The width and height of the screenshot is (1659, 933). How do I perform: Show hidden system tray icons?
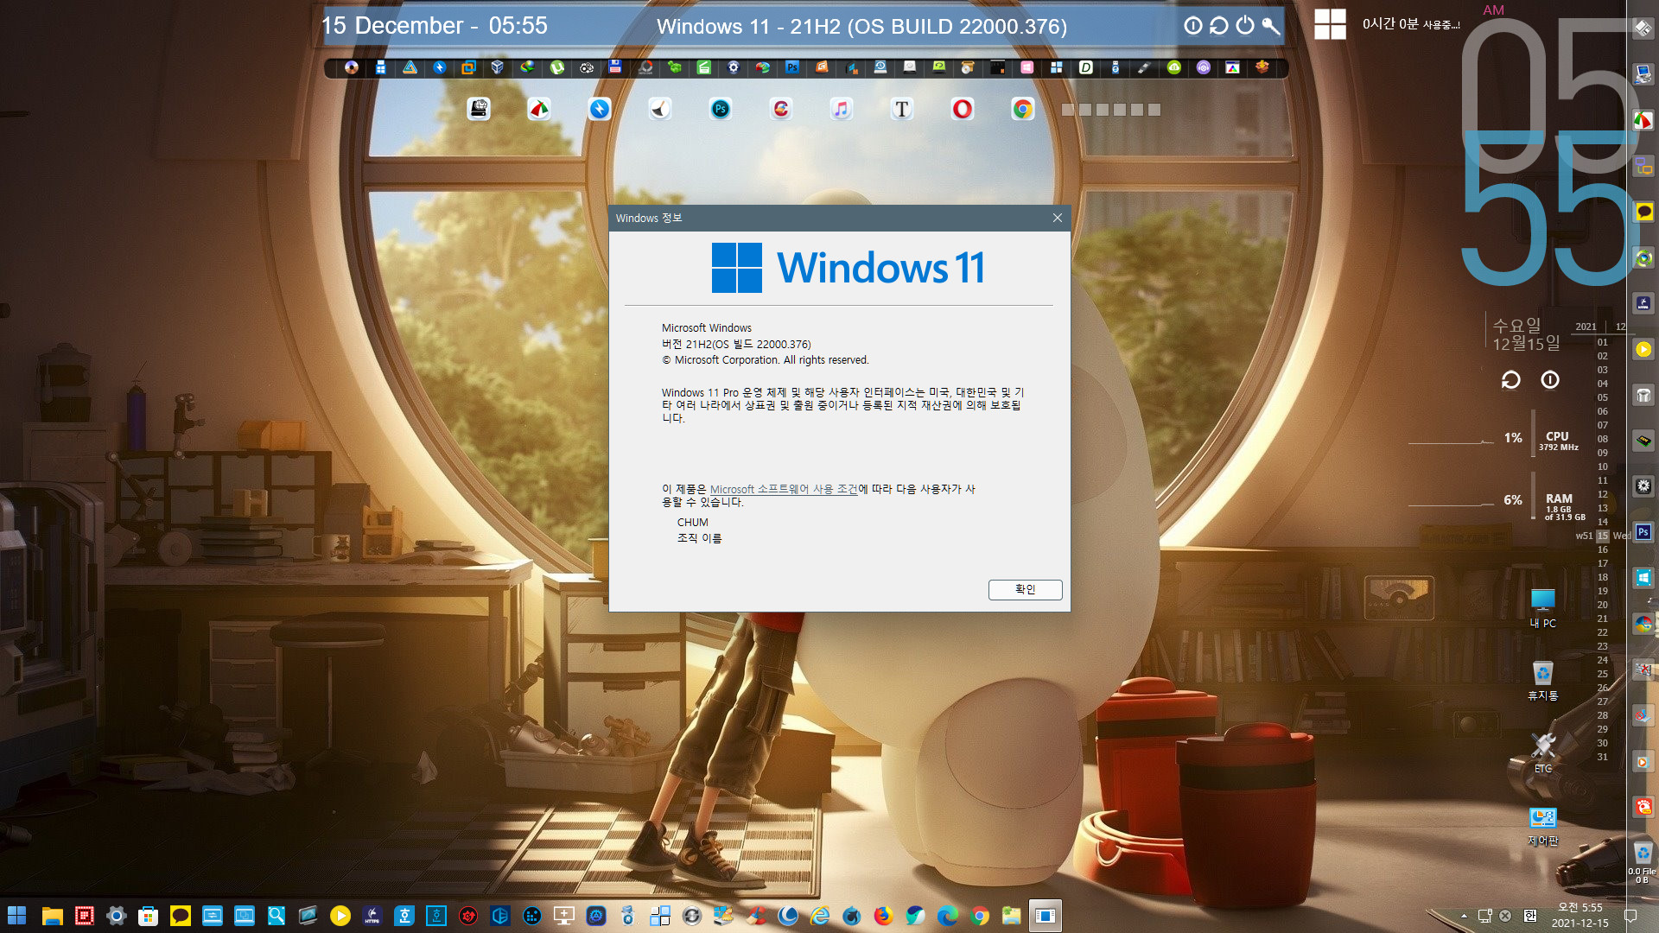(1464, 916)
